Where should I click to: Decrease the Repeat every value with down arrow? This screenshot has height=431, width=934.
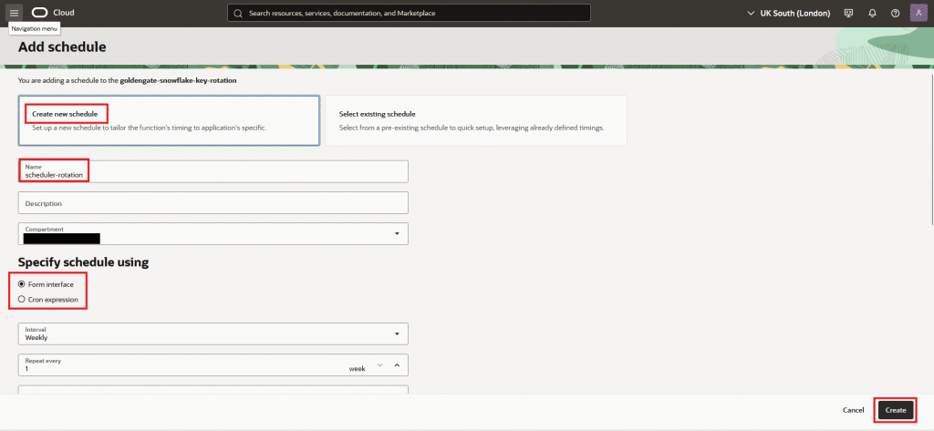(x=380, y=365)
